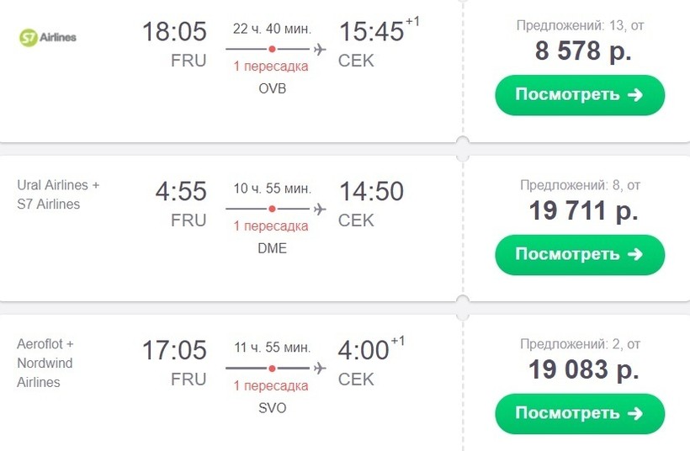Click the 19 083 р. price
Viewport: 690px width, 451px height.
pyautogui.click(x=583, y=369)
